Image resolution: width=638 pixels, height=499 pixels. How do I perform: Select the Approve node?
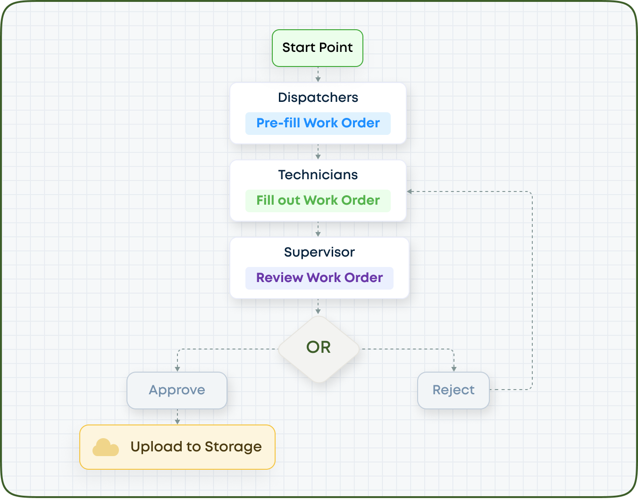point(177,390)
